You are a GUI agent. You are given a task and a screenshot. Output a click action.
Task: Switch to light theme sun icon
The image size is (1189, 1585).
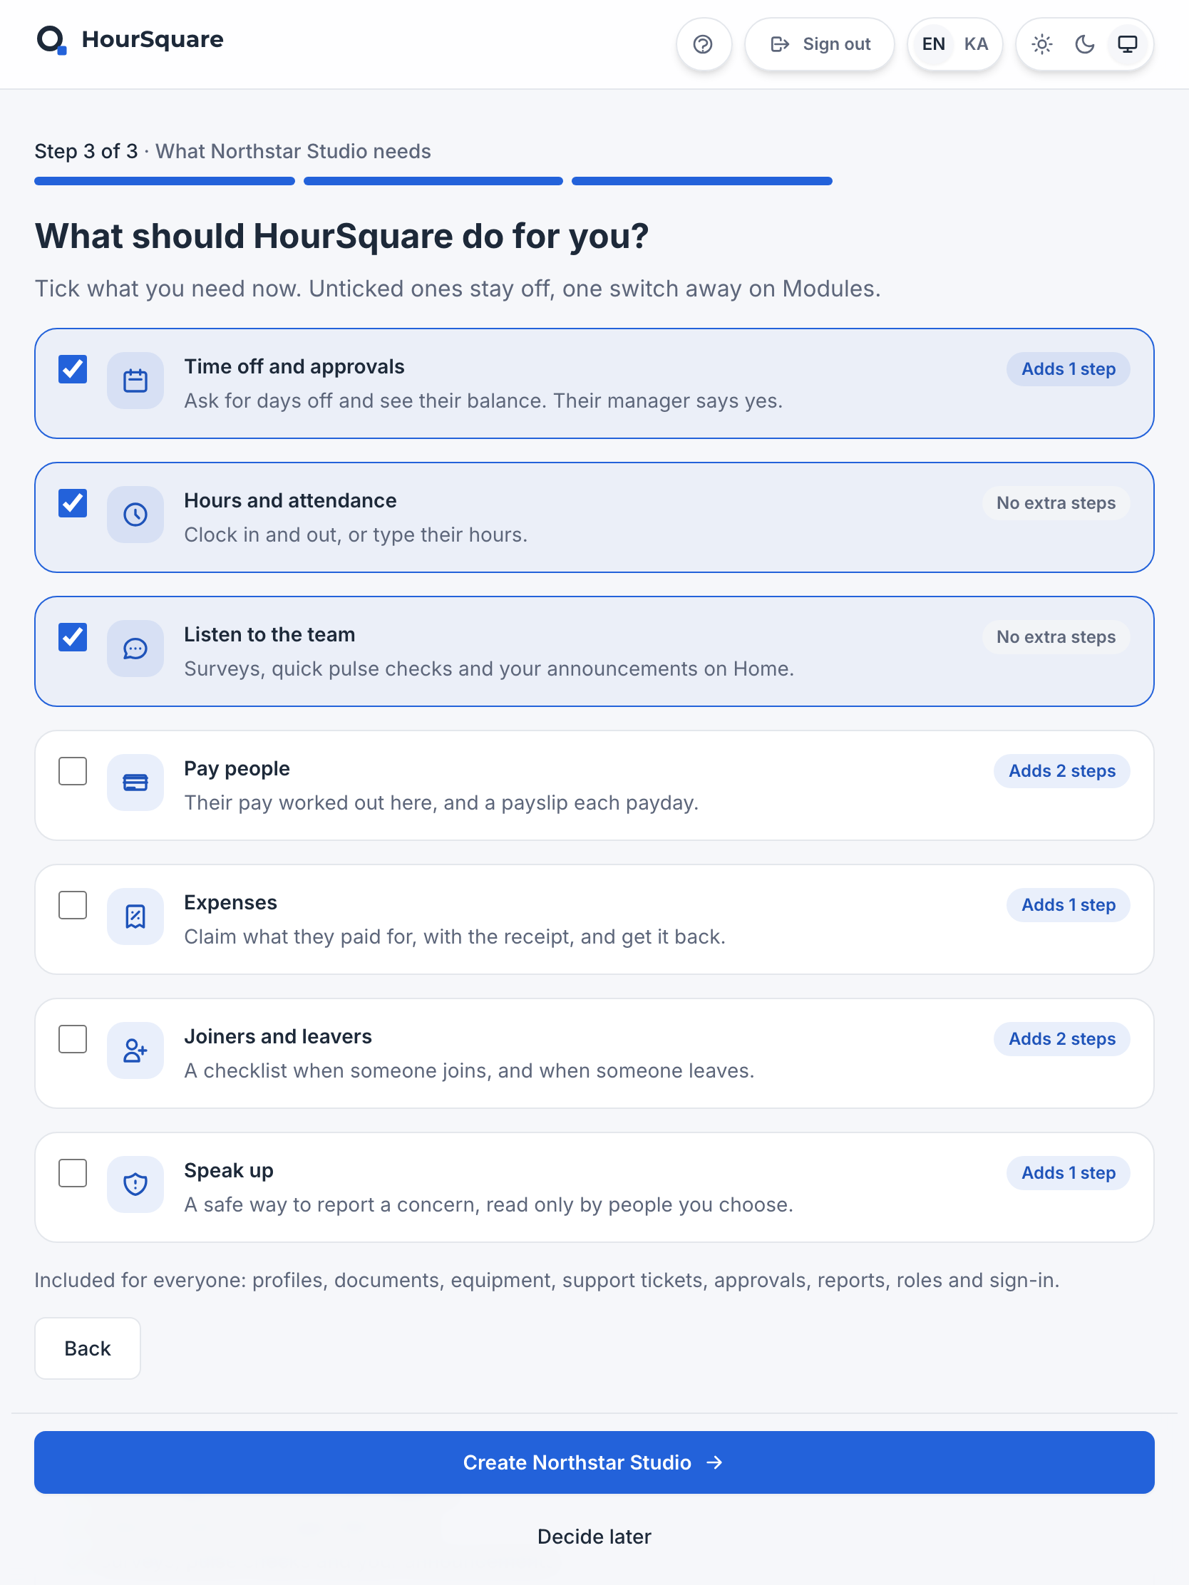[1041, 44]
